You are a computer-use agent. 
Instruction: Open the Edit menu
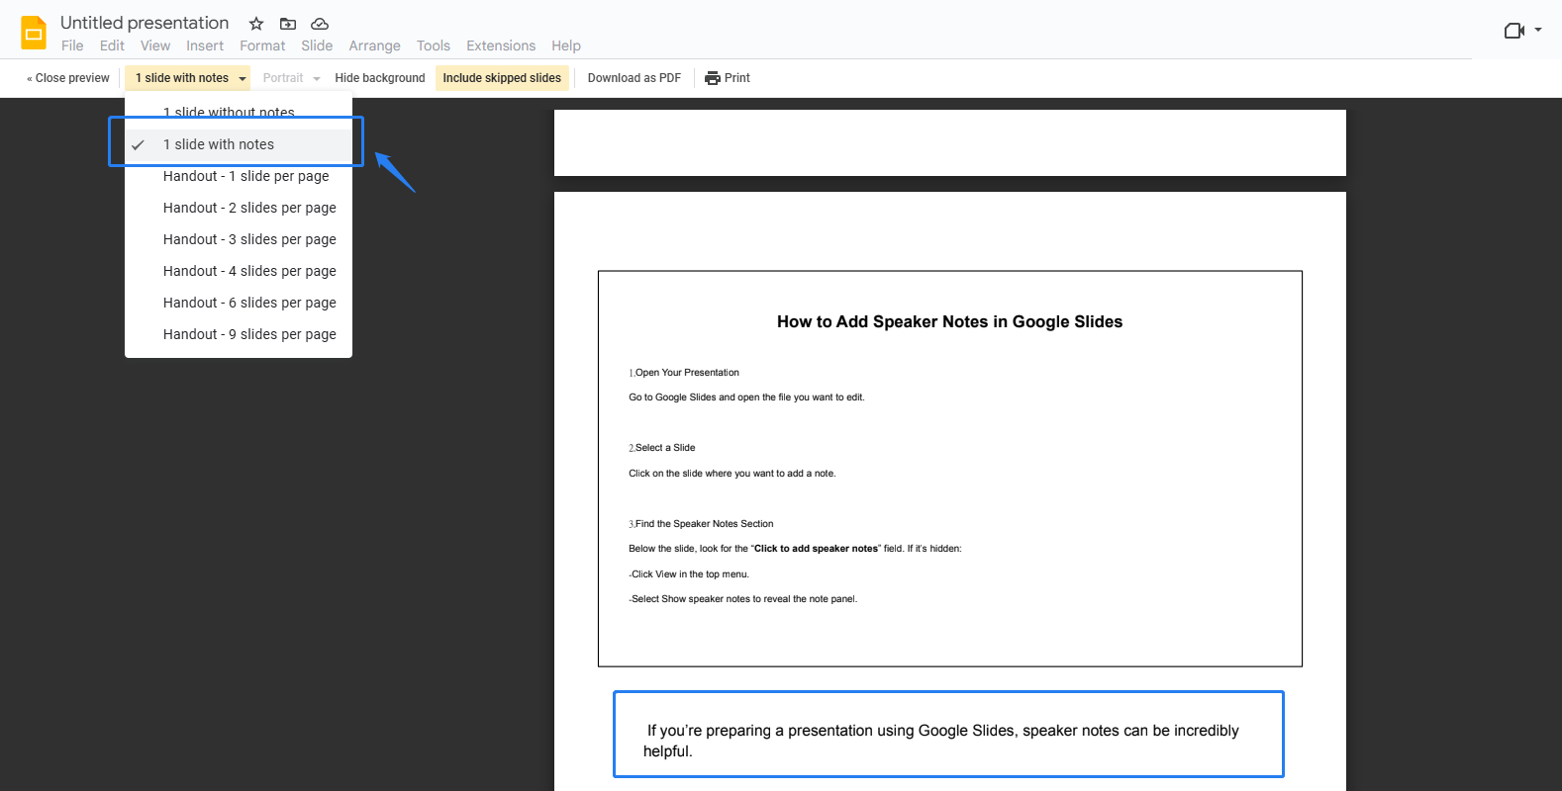(112, 45)
